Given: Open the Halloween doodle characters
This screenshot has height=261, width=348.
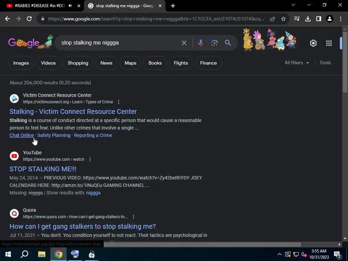Looking at the screenshot, I should [x=269, y=39].
